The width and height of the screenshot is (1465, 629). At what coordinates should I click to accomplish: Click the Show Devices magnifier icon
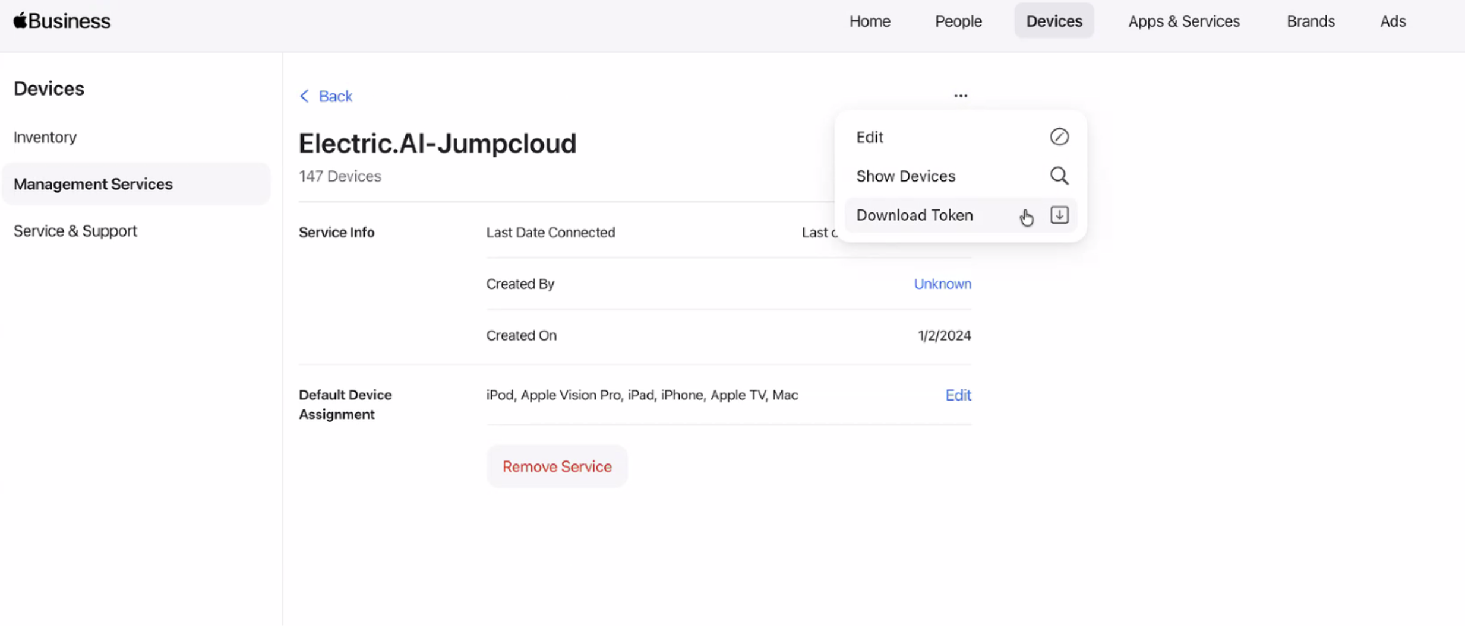point(1059,176)
